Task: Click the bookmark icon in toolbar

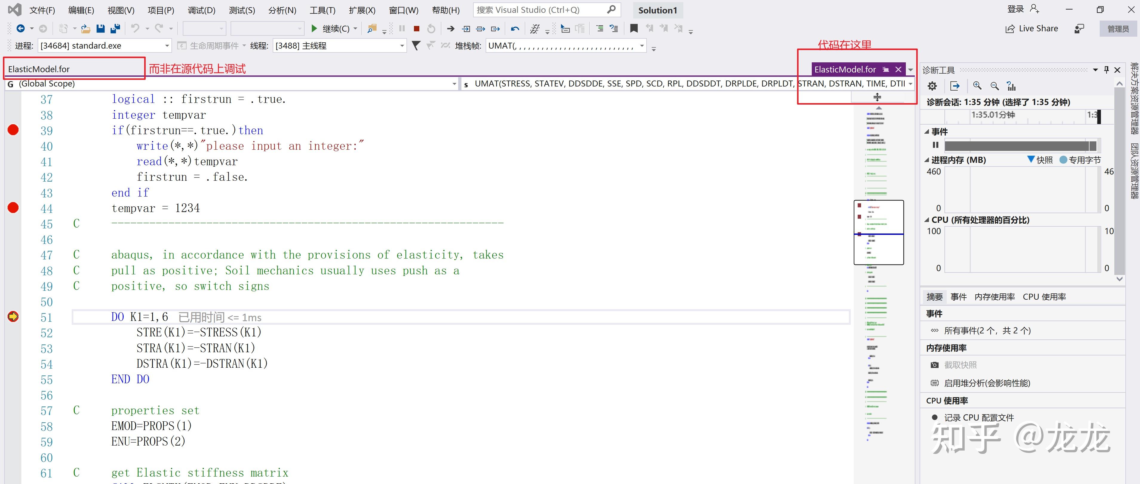Action: point(634,29)
